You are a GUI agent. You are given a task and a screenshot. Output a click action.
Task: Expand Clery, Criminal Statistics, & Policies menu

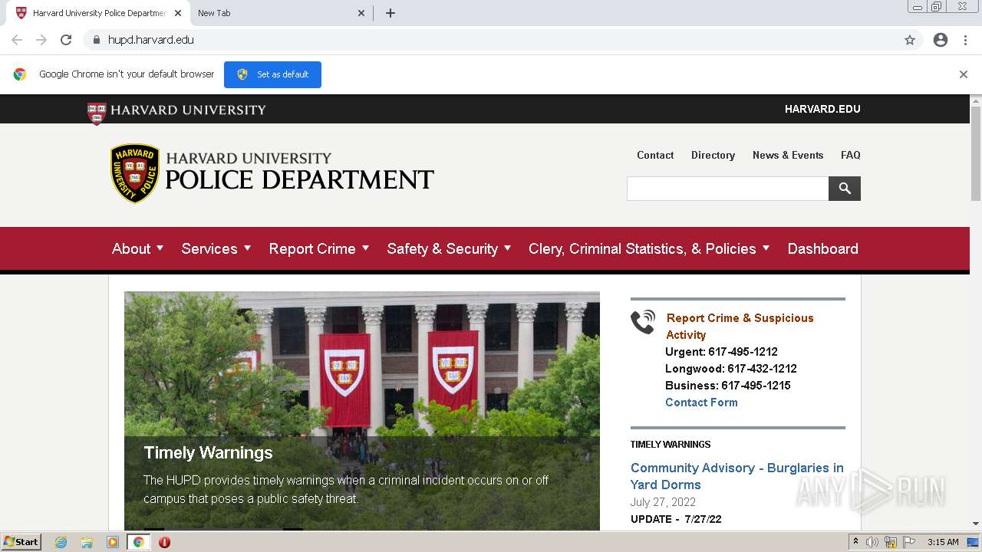coord(649,248)
